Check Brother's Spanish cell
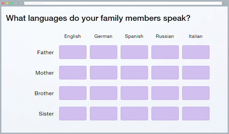This screenshot has width=229, height=134. 134,93
